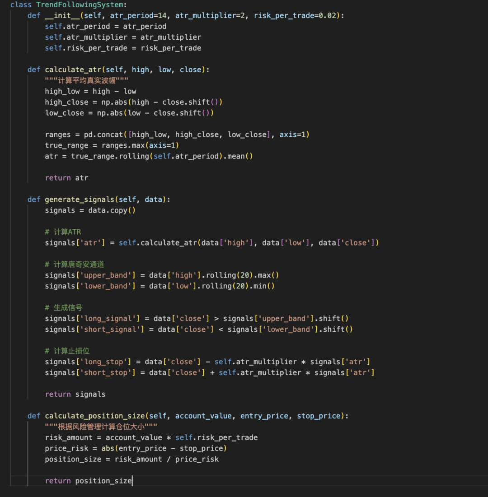Click the docstring 计算平均真实波幅
Viewport: 488px width, 497px height.
coord(87,80)
